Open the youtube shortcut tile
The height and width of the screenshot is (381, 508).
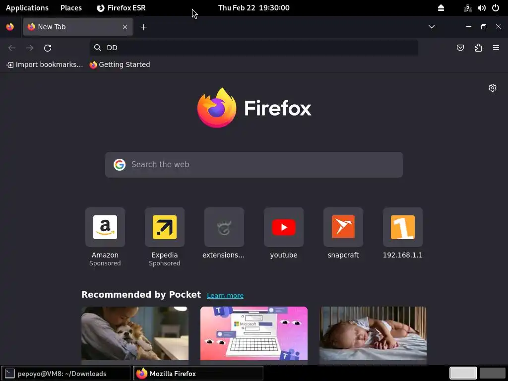pyautogui.click(x=283, y=233)
